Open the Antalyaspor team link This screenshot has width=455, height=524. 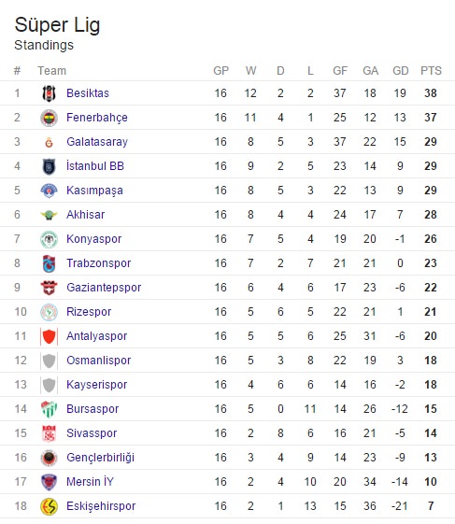point(96,336)
